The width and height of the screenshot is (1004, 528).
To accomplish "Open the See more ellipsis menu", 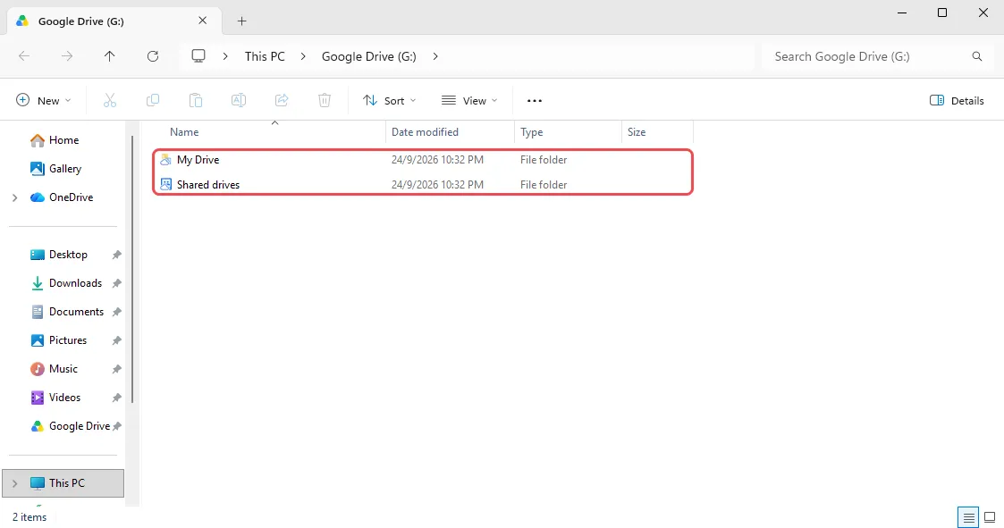I will coord(534,100).
